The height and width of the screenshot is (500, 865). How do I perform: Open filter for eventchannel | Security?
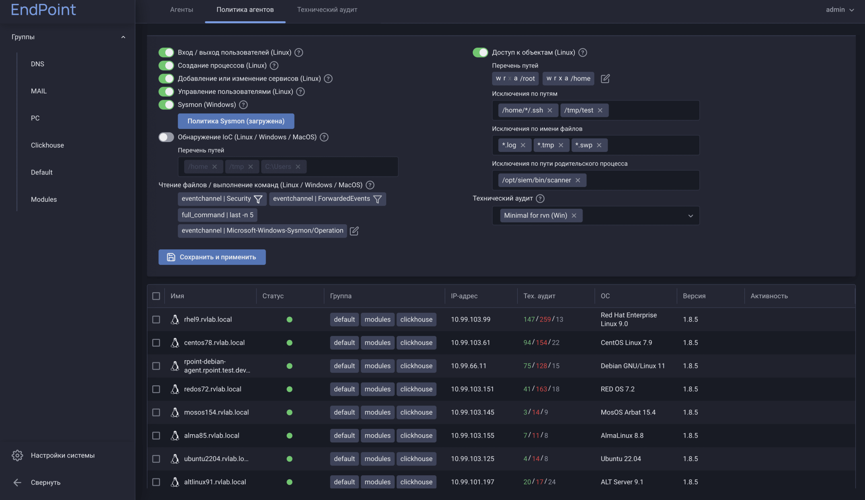click(258, 199)
